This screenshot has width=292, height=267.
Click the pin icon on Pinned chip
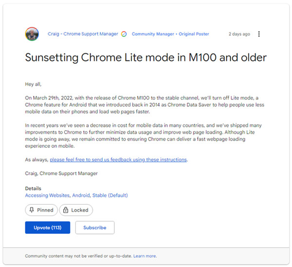(32, 210)
